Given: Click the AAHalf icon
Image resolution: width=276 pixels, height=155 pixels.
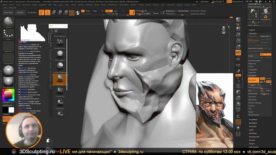Looking at the screenshot, I should pos(238,46).
